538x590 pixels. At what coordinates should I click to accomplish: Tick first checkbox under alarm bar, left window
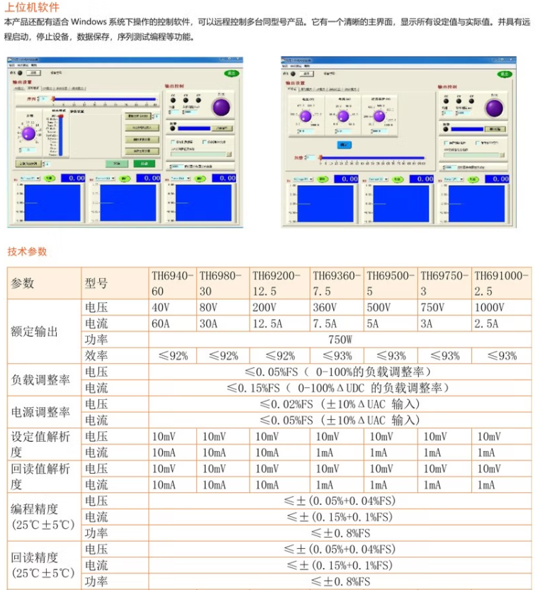[172, 142]
